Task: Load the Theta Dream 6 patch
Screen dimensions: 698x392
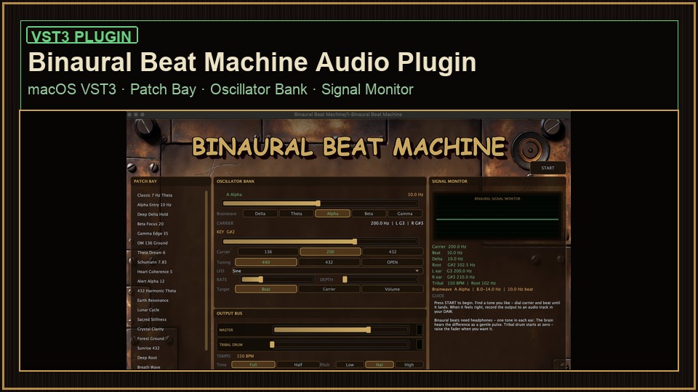Action: (x=151, y=253)
